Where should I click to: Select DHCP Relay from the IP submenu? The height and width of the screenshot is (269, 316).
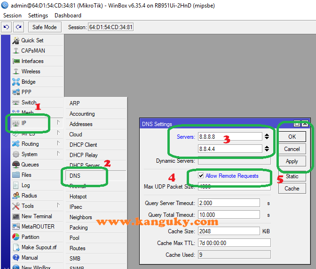pos(96,155)
